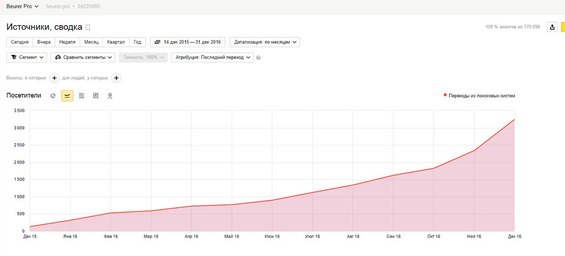Add condition for Визиты, в которых
This screenshot has width=565, height=256.
(x=54, y=78)
